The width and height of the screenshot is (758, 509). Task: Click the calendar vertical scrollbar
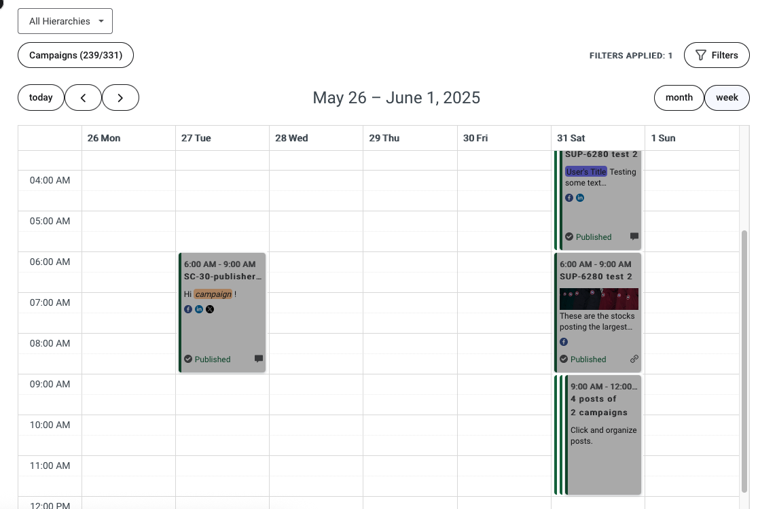[x=744, y=362]
